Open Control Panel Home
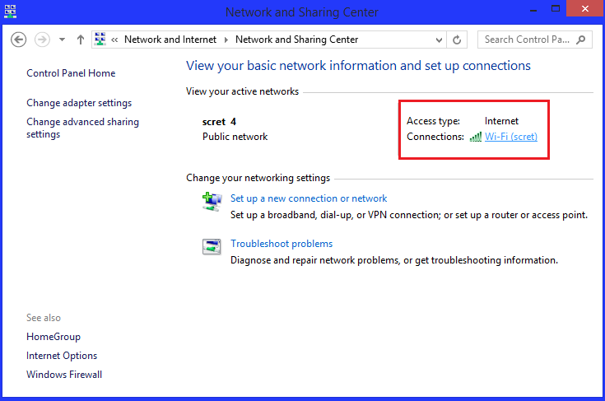Viewport: 605px width, 401px height. [71, 73]
